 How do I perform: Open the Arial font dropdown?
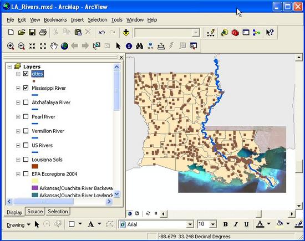coord(190,224)
